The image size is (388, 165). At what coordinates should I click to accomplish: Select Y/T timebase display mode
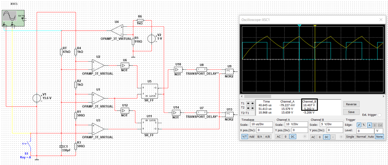(x=245, y=137)
